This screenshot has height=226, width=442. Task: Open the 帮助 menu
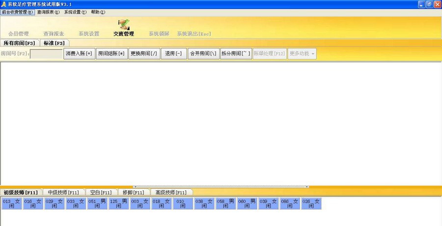[x=98, y=12]
